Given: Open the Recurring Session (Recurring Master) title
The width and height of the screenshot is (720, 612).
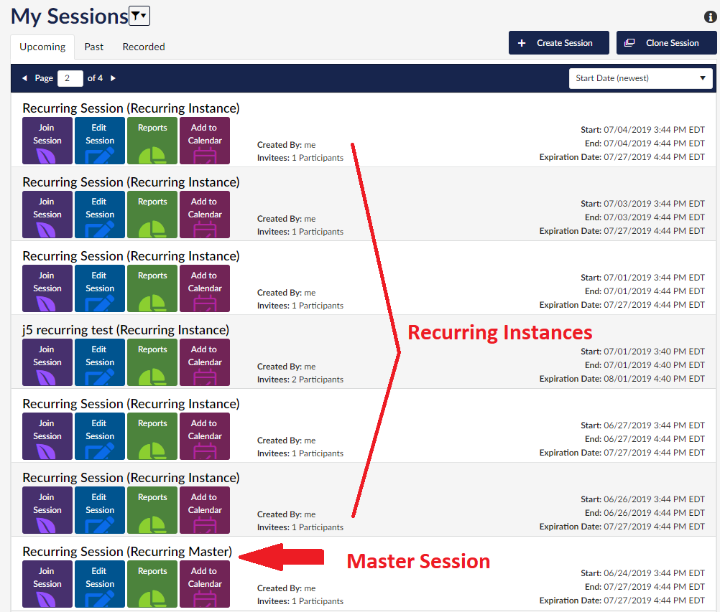Looking at the screenshot, I should pos(127,552).
